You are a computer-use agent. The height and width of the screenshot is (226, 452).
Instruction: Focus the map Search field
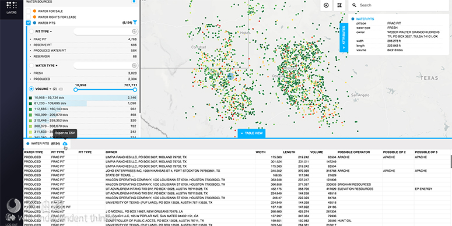[x=400, y=5]
